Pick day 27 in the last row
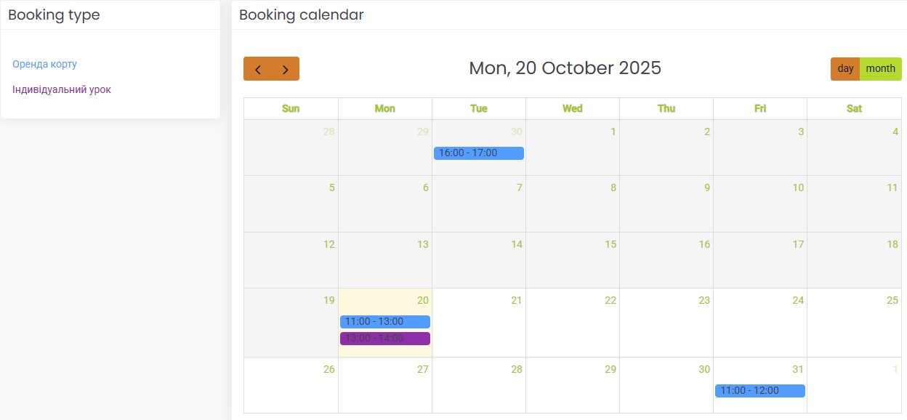Screen dimensions: 907x420 coord(422,369)
